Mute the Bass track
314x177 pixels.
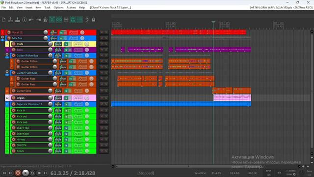point(102,50)
